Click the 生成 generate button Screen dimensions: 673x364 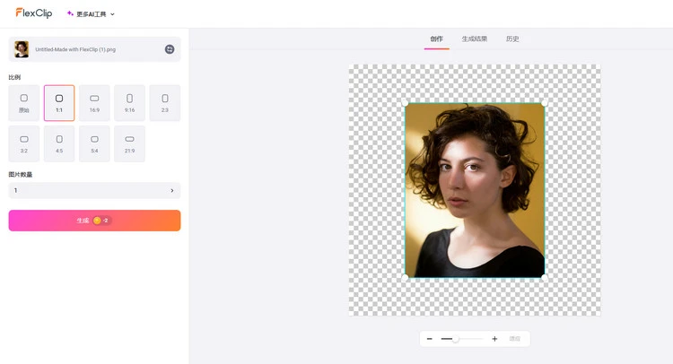click(94, 221)
